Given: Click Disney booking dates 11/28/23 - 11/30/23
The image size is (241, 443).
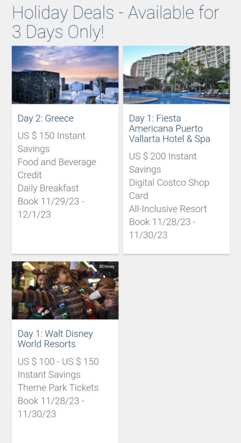Looking at the screenshot, I should 51,408.
